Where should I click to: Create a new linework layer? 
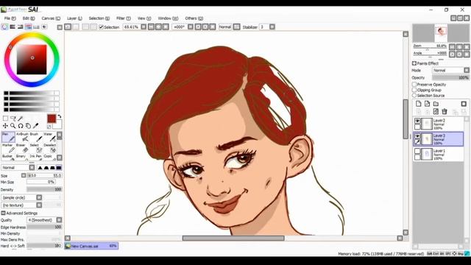pyautogui.click(x=427, y=104)
